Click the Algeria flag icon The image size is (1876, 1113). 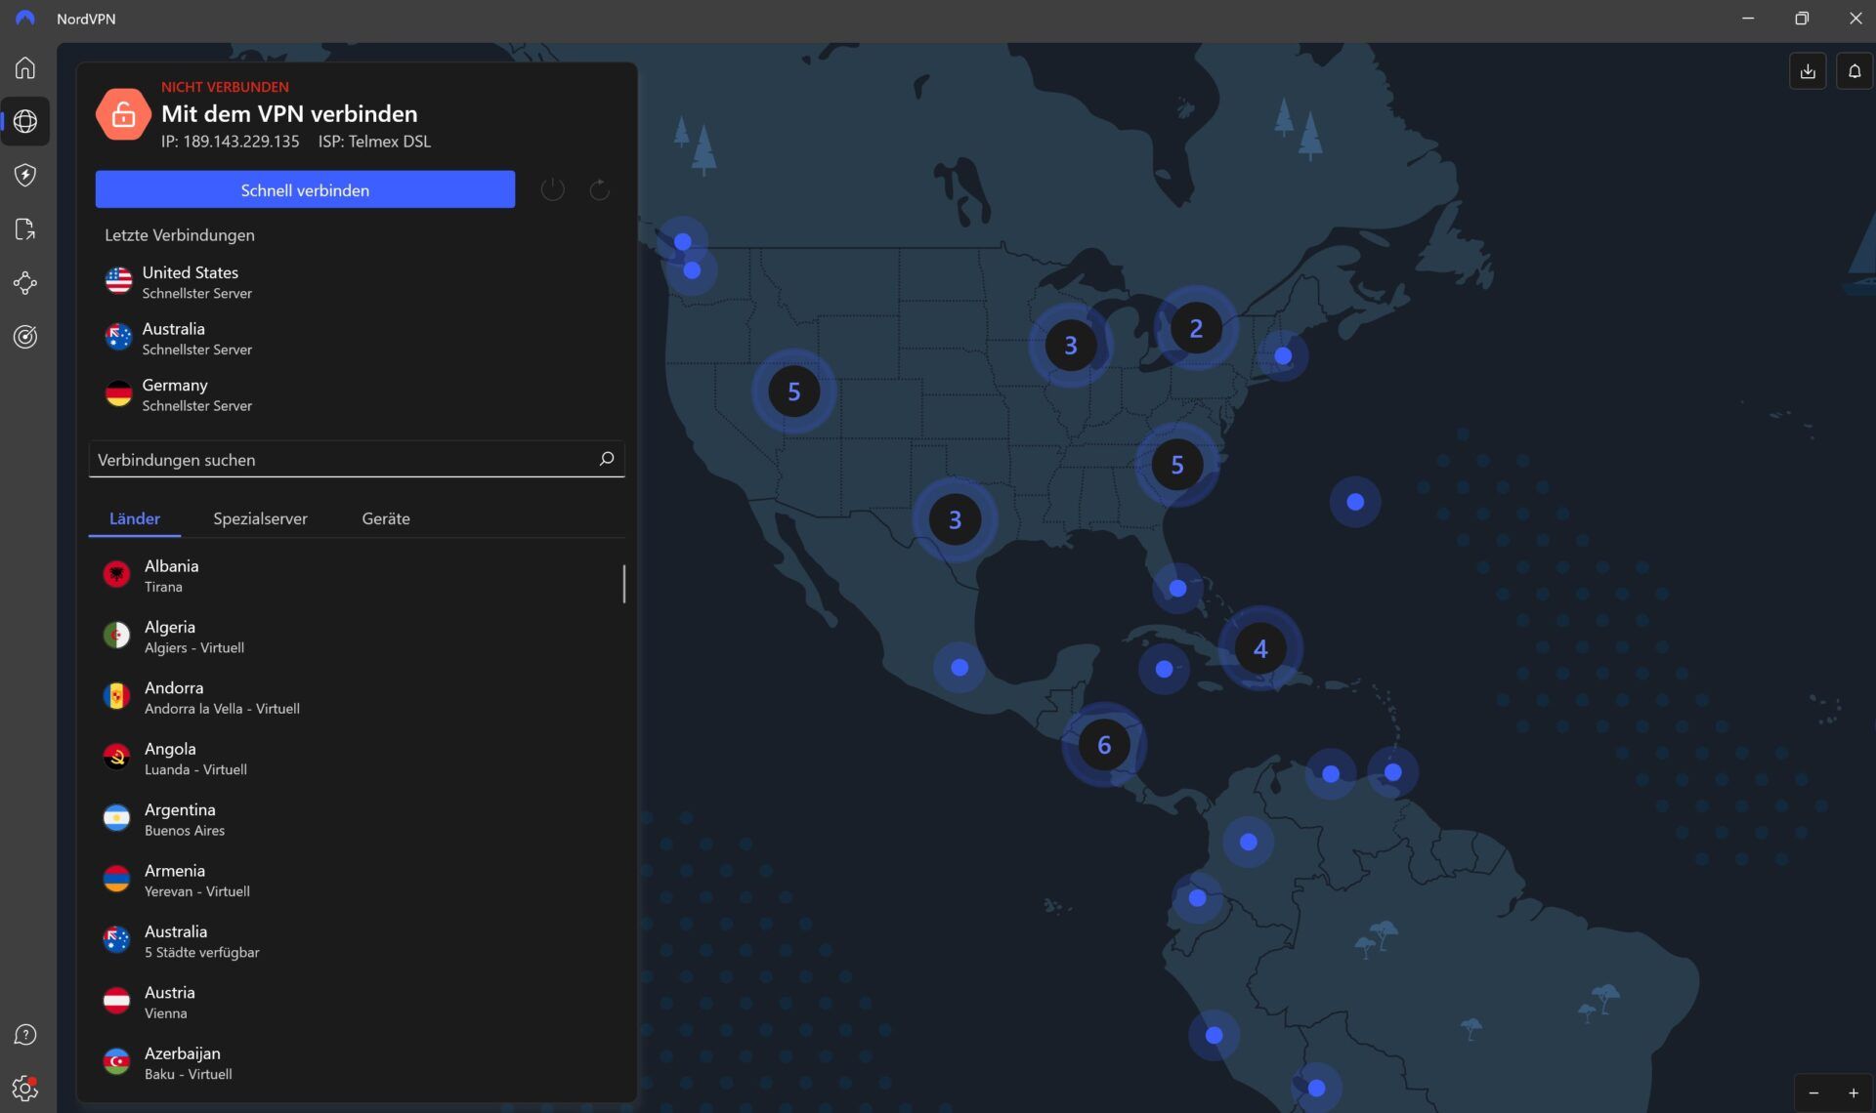[x=116, y=636]
